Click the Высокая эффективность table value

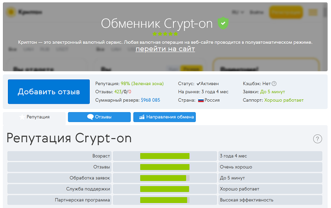click(x=247, y=200)
